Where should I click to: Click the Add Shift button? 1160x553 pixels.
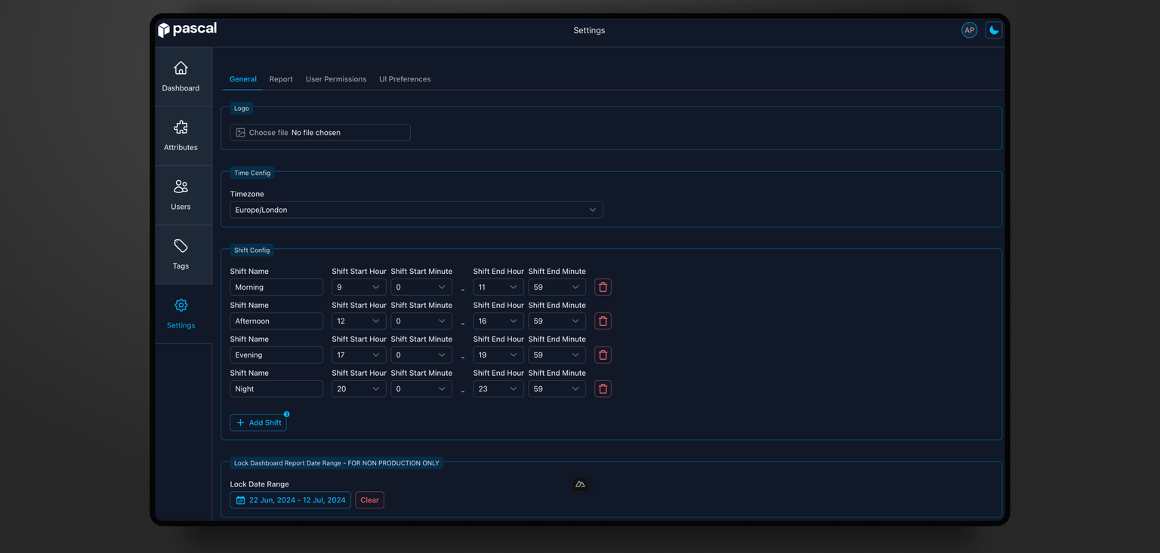tap(258, 423)
